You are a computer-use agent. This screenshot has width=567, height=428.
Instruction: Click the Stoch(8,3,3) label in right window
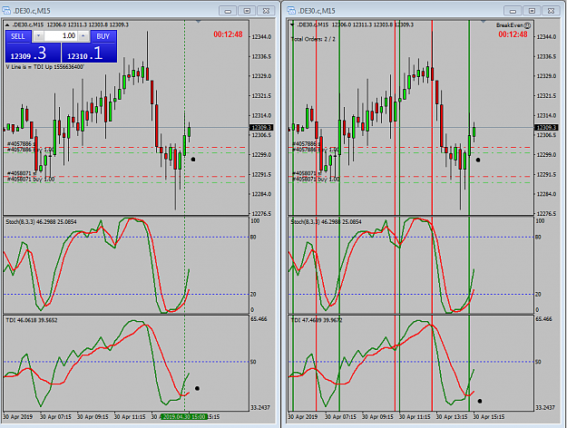coord(327,221)
